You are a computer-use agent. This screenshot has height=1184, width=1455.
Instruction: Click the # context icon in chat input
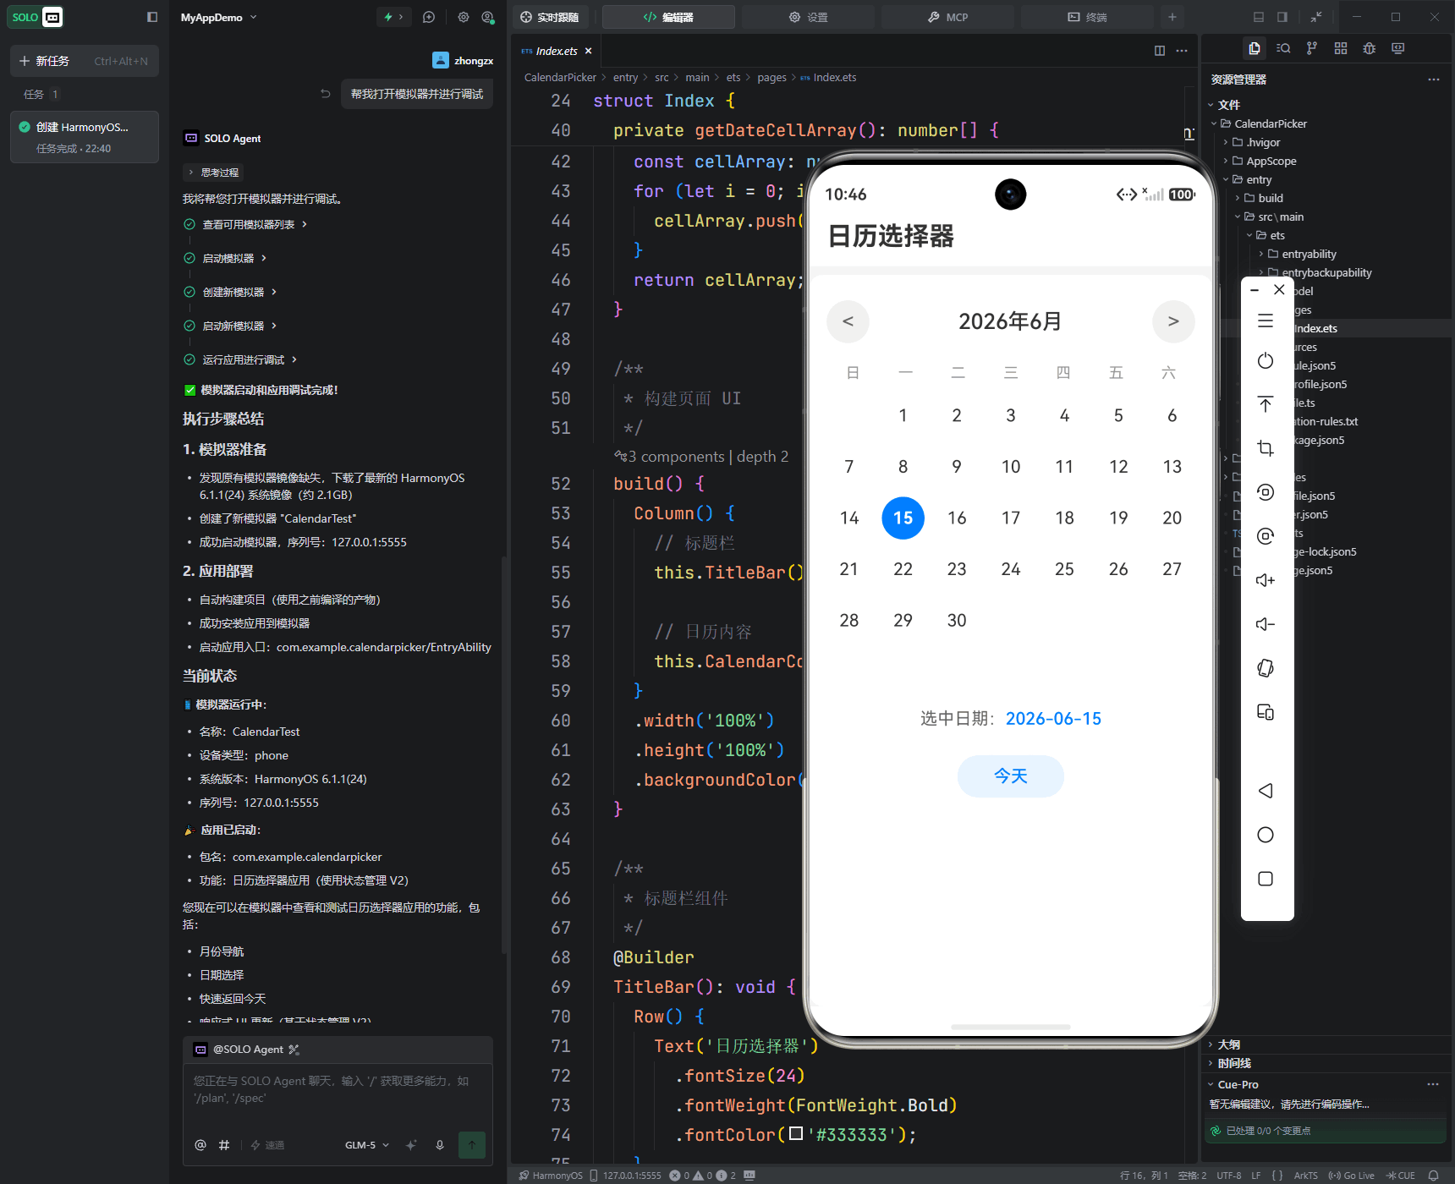pyautogui.click(x=224, y=1145)
